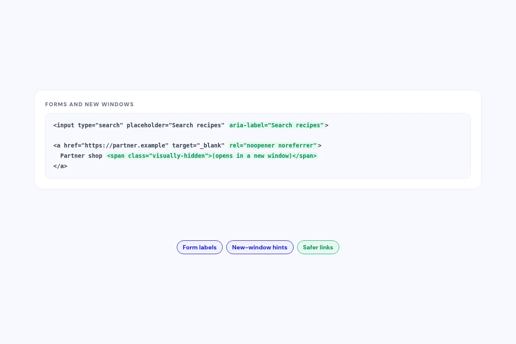This screenshot has width=516, height=344.
Task: Click the FORMS AND NEW WINDOWS heading
Action: [89, 104]
